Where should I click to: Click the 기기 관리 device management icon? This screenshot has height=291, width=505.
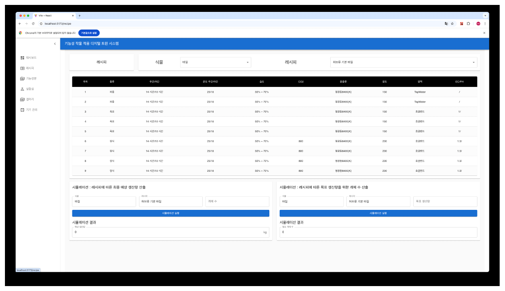tap(22, 110)
